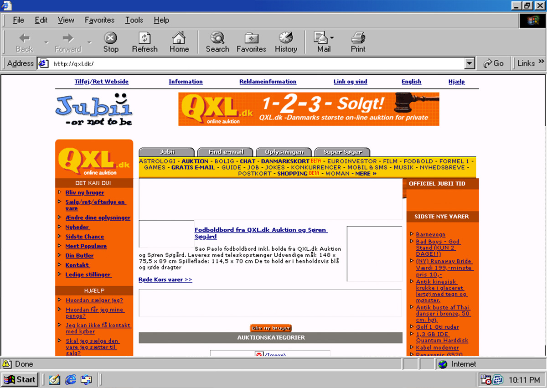Screen dimensions: 547x388
Task: Click the Jubii logo
Action: point(94,109)
